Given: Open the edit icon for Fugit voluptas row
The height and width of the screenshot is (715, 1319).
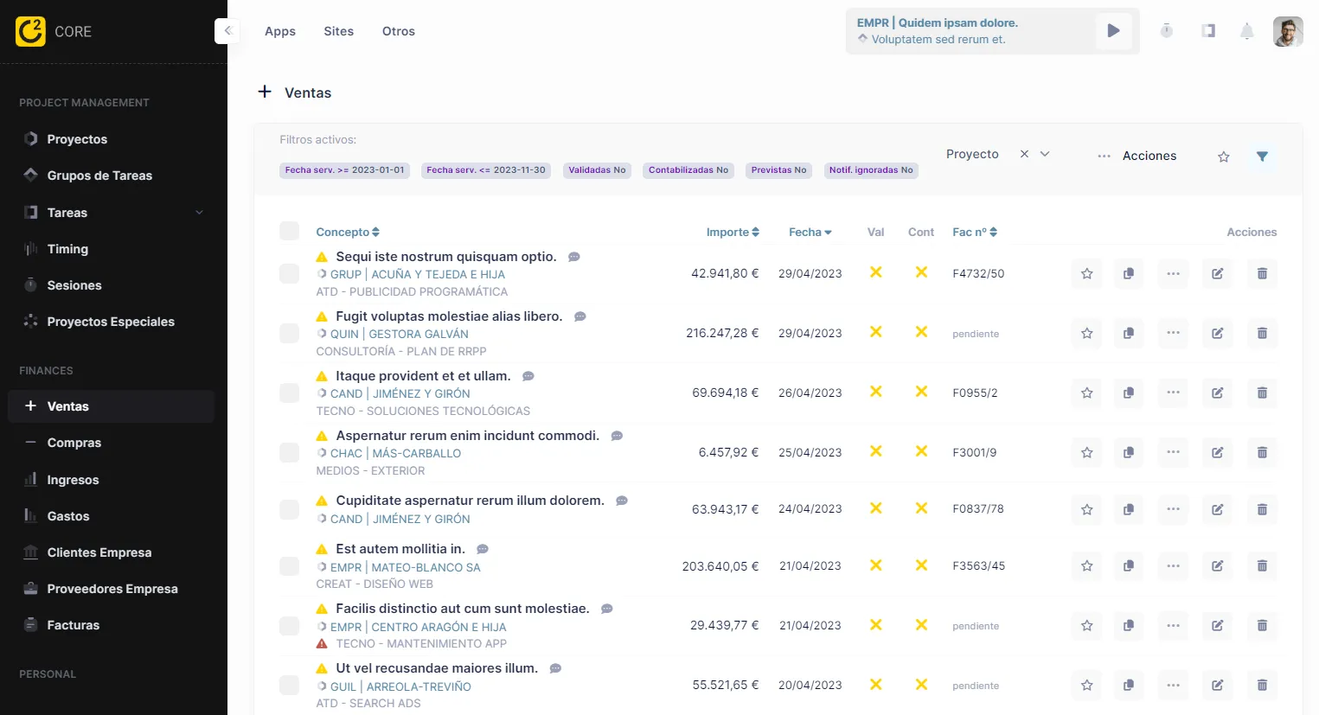Looking at the screenshot, I should 1217,333.
